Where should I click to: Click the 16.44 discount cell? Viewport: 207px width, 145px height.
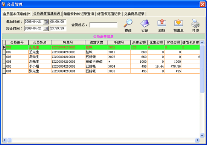tap(156, 66)
